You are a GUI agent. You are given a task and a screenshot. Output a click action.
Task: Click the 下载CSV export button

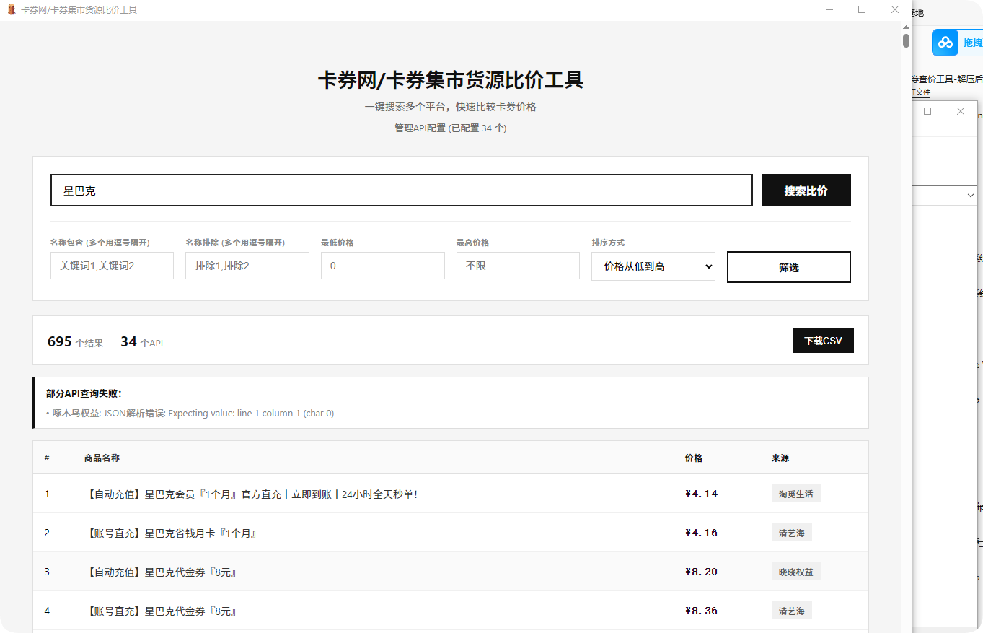(823, 340)
